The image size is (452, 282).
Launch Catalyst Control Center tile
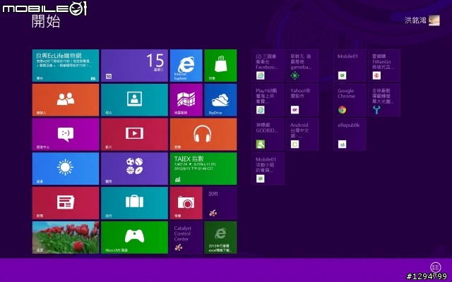(186, 238)
